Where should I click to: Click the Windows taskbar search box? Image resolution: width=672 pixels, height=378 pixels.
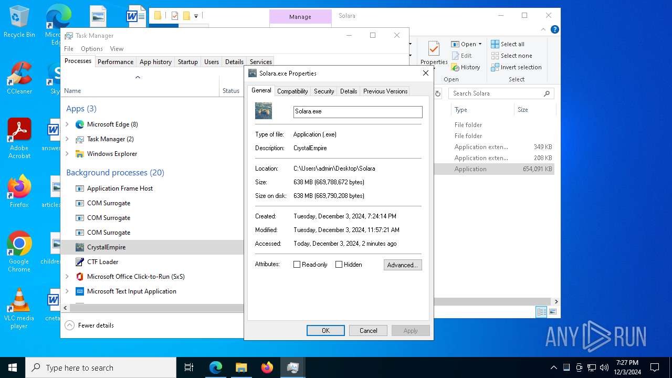101,367
